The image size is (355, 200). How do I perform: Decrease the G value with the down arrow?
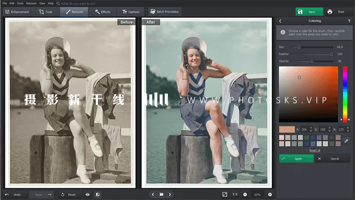(330, 130)
